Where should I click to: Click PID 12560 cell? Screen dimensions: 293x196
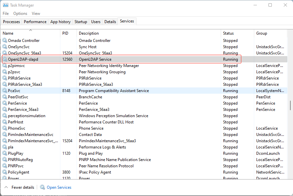pyautogui.click(x=67, y=59)
